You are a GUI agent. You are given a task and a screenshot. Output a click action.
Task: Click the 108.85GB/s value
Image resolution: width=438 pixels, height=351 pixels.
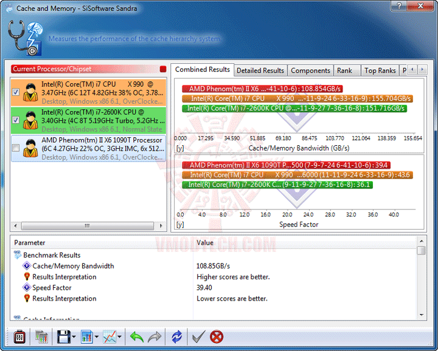tap(213, 266)
